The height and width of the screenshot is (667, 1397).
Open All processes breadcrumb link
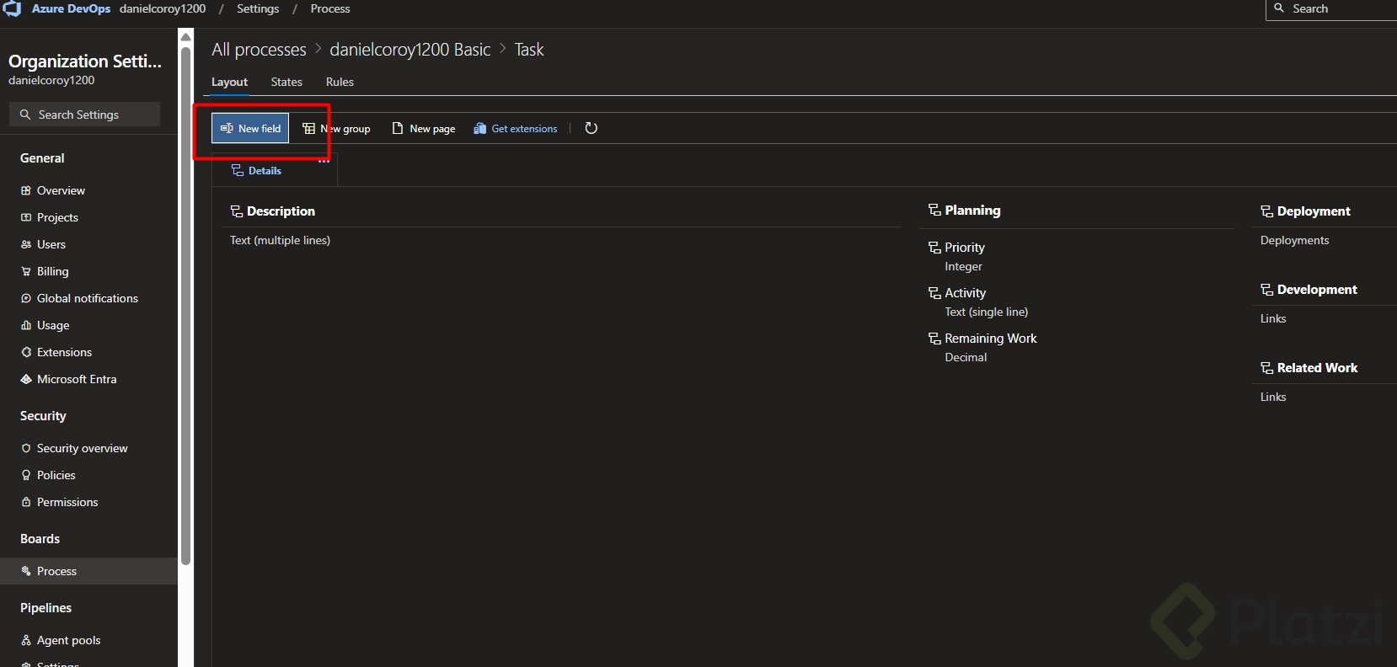click(x=259, y=50)
